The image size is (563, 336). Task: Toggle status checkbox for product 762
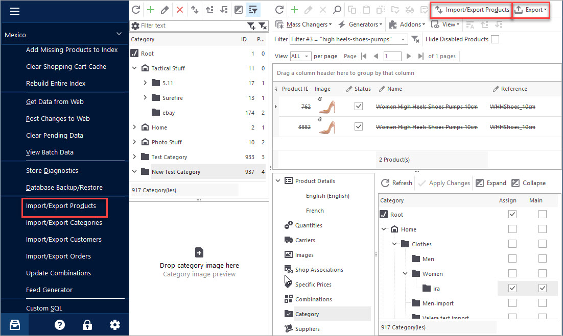[x=358, y=106]
